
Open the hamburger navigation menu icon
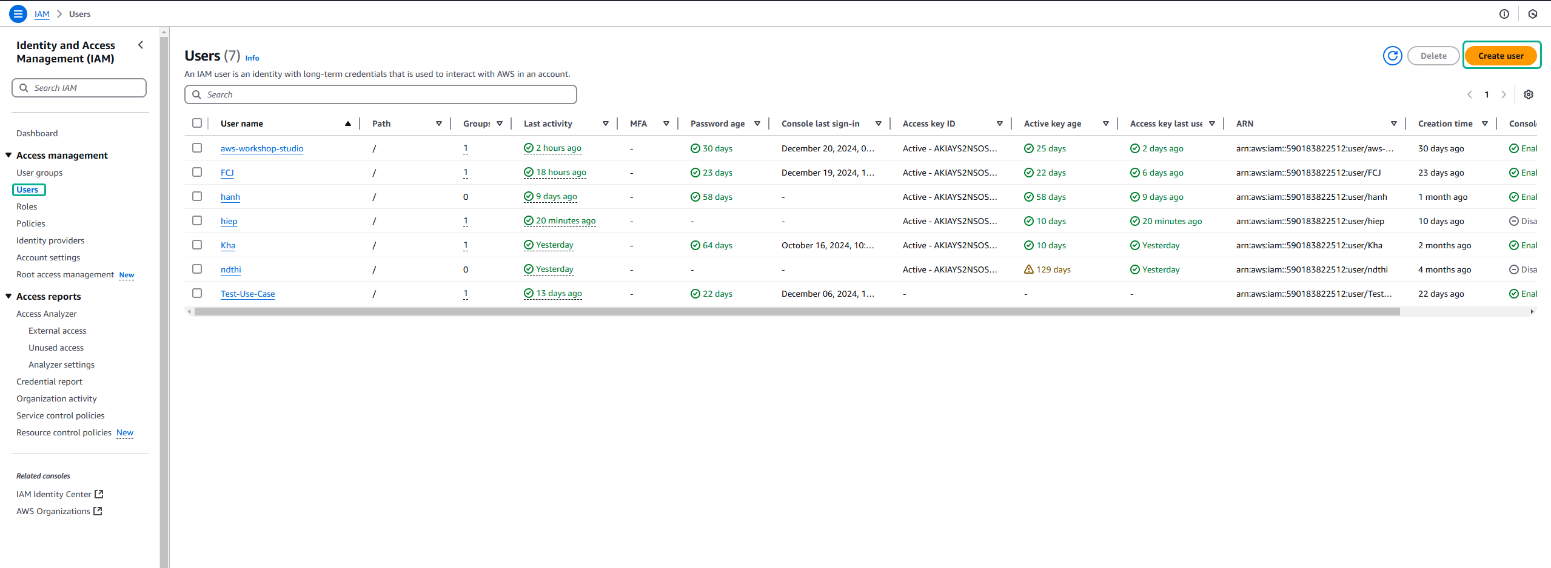coord(18,13)
